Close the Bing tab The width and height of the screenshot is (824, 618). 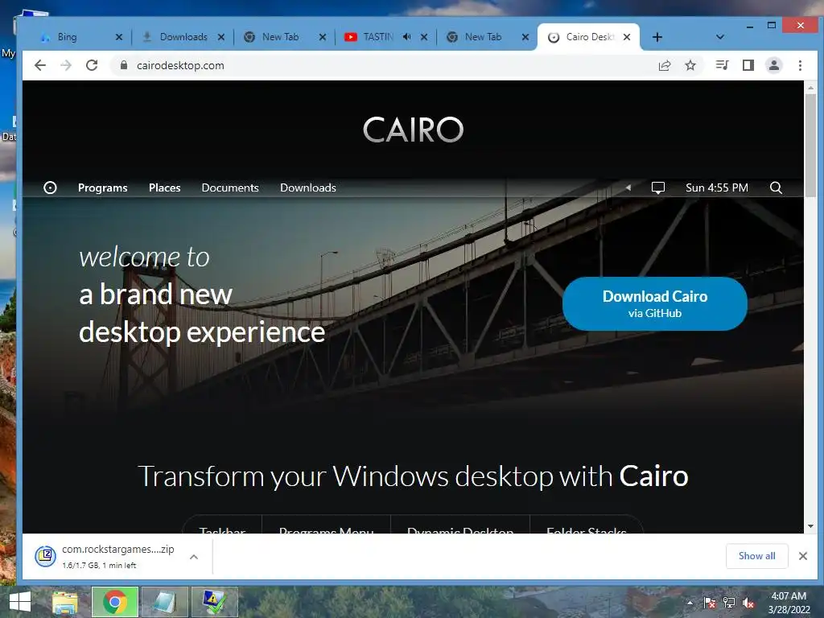[x=119, y=37]
